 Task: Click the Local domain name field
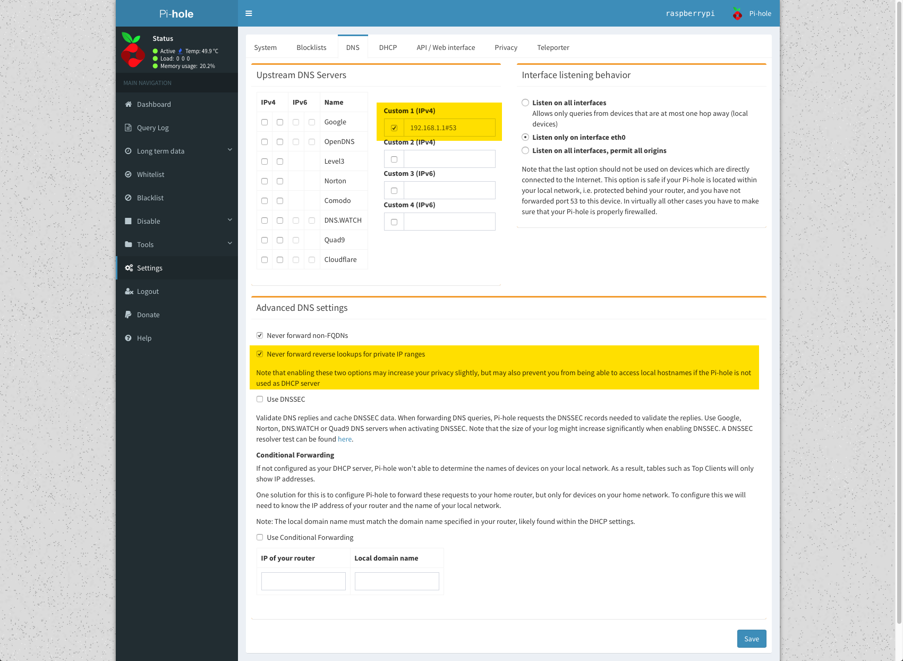coord(397,581)
